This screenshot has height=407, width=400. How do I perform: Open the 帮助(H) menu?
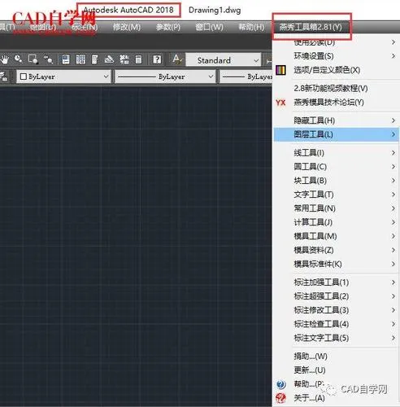click(251, 27)
